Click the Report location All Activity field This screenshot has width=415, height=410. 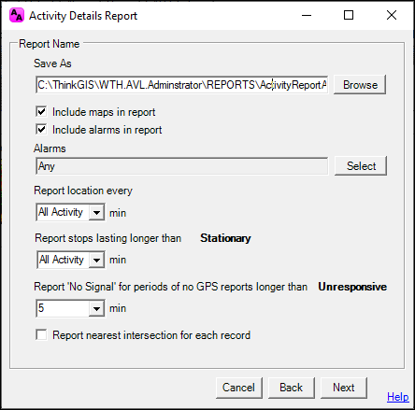63,213
